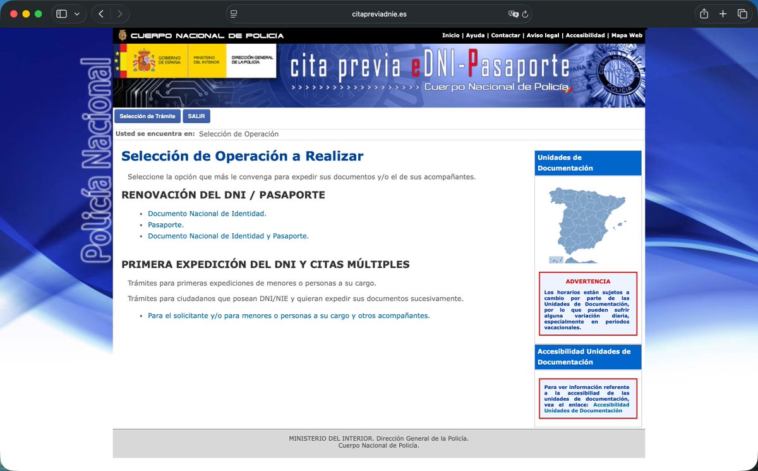Click the translate icon in address bar
The image size is (758, 471).
point(514,14)
